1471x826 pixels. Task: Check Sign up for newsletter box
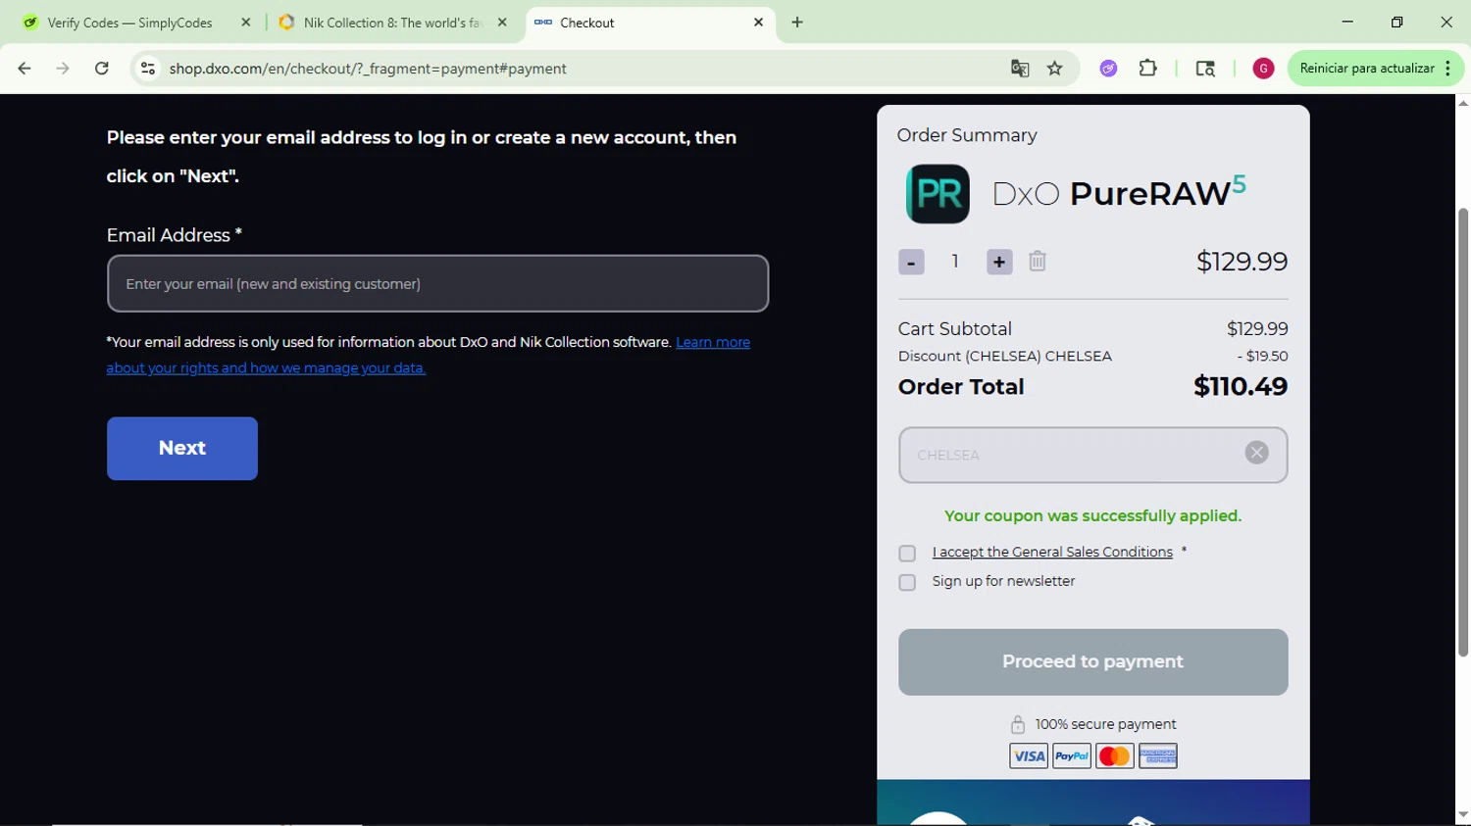pyautogui.click(x=907, y=583)
